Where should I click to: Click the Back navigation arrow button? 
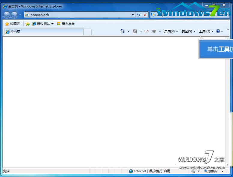[7, 15]
